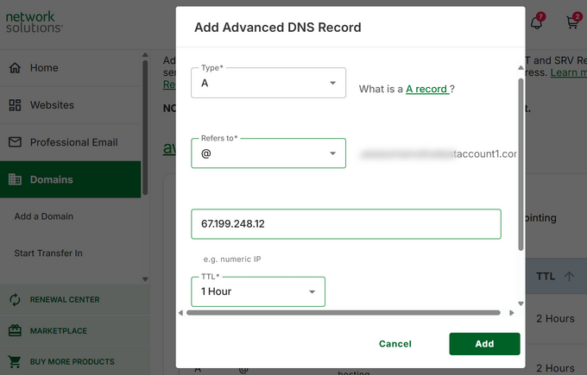Click the Network Solutions logo
The width and height of the screenshot is (587, 375).
(35, 22)
